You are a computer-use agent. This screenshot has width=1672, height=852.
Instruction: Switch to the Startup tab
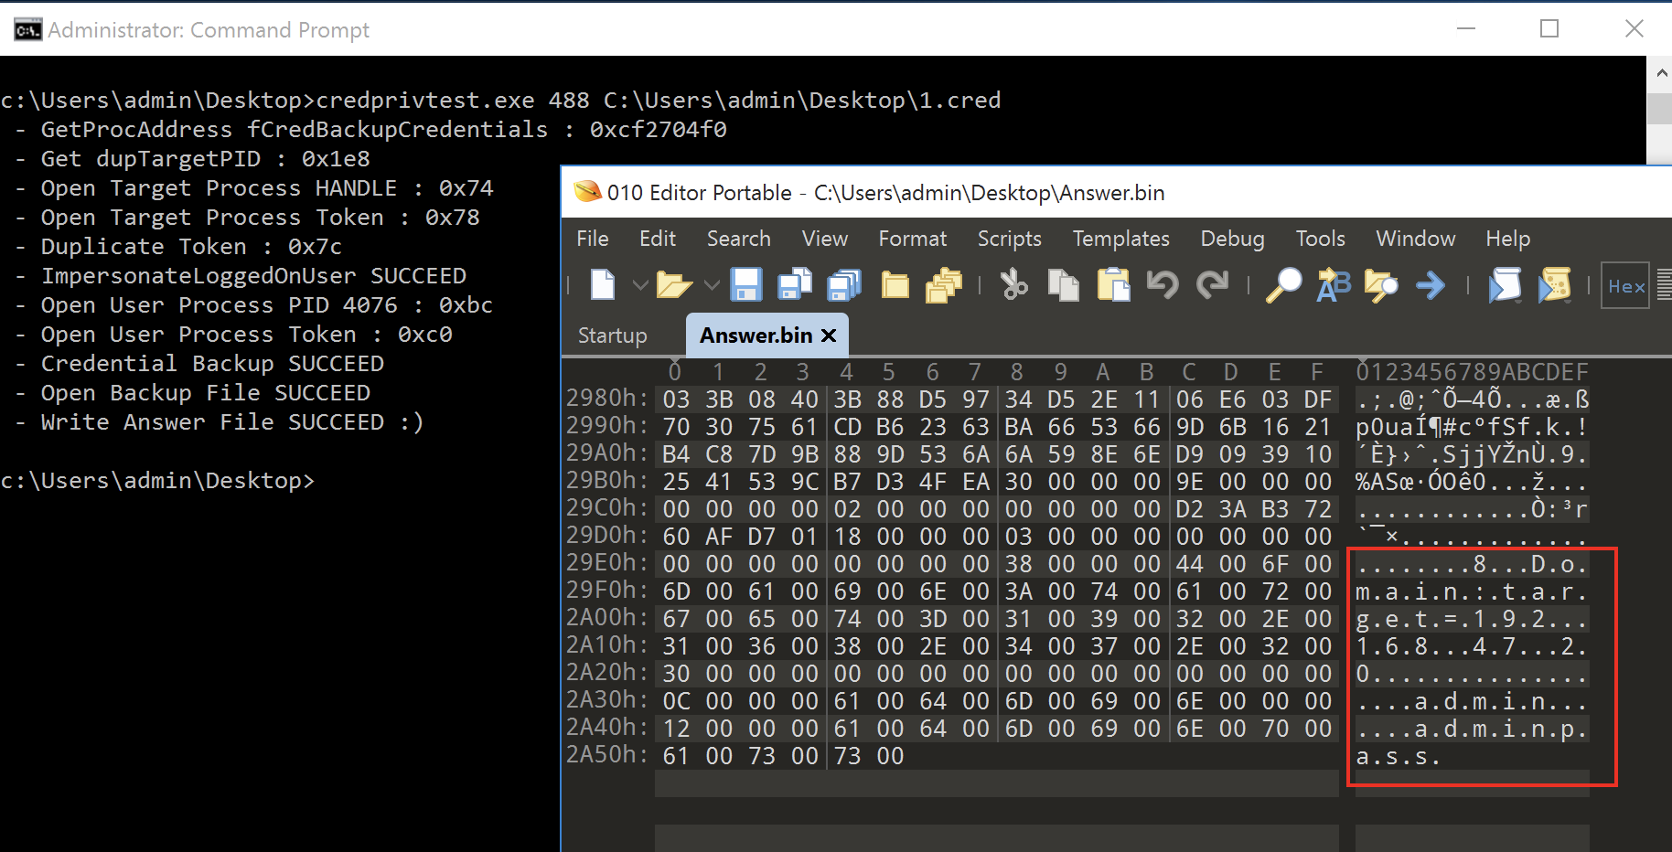pos(613,335)
